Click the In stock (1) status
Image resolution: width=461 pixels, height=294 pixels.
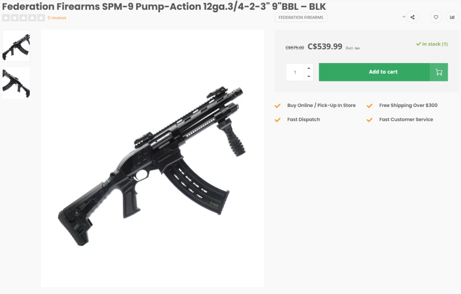point(432,44)
